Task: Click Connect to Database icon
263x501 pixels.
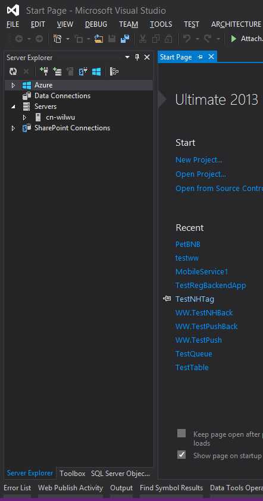Action: click(44, 71)
